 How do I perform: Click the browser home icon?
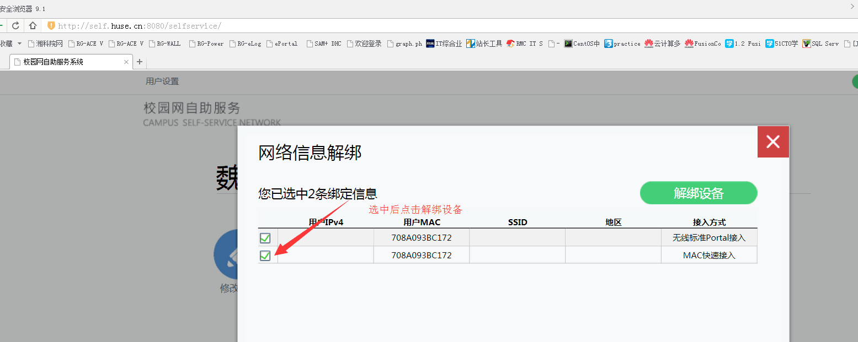[33, 26]
